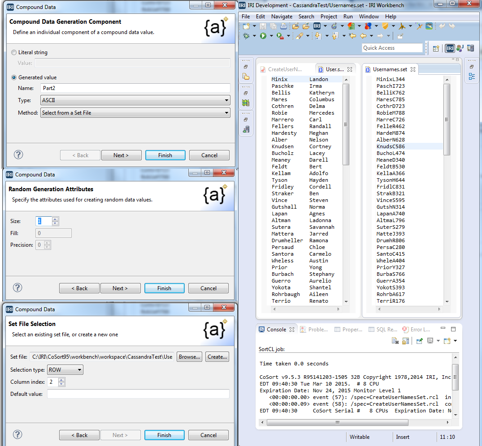Increase the Size spinner value
This screenshot has width=482, height=446.
[x=55, y=219]
